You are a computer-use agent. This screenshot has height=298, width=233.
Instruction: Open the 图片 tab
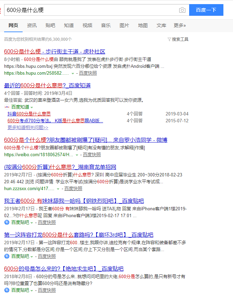[x=124, y=25]
